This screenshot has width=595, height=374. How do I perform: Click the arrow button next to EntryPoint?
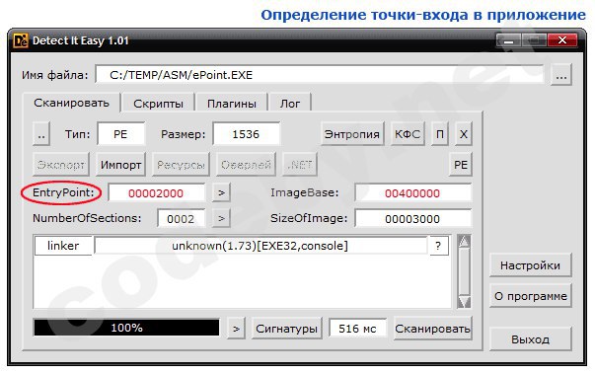(x=221, y=193)
